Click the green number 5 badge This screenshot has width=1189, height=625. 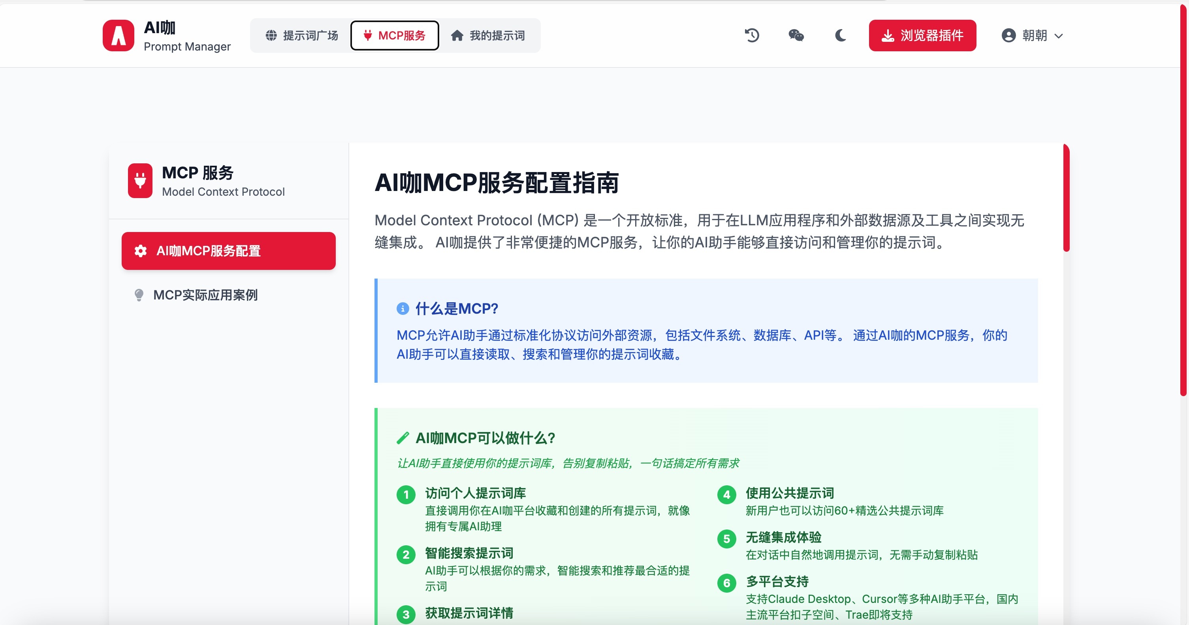726,539
